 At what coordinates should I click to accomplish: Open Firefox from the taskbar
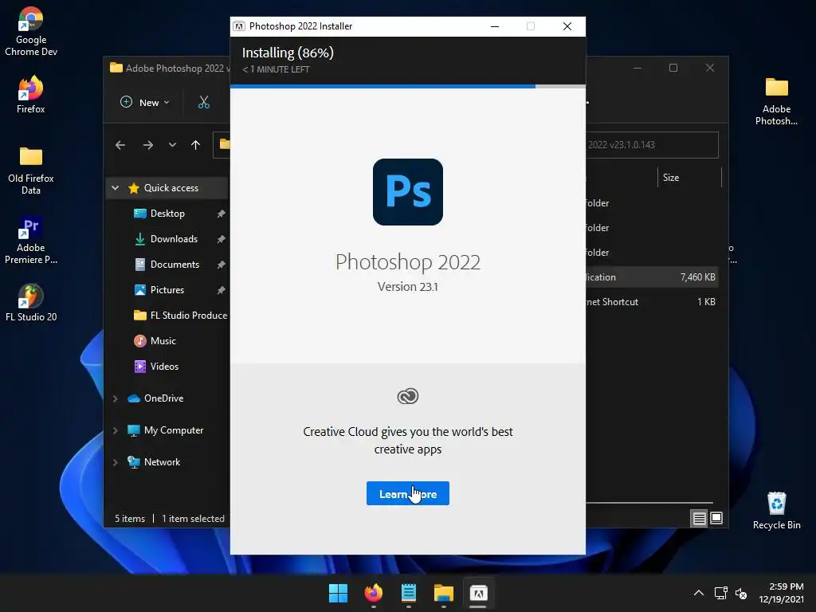click(x=373, y=593)
